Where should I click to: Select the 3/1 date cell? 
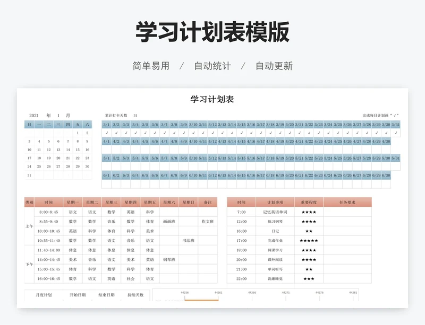107,125
